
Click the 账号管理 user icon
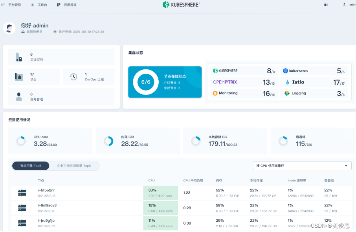[19, 96]
